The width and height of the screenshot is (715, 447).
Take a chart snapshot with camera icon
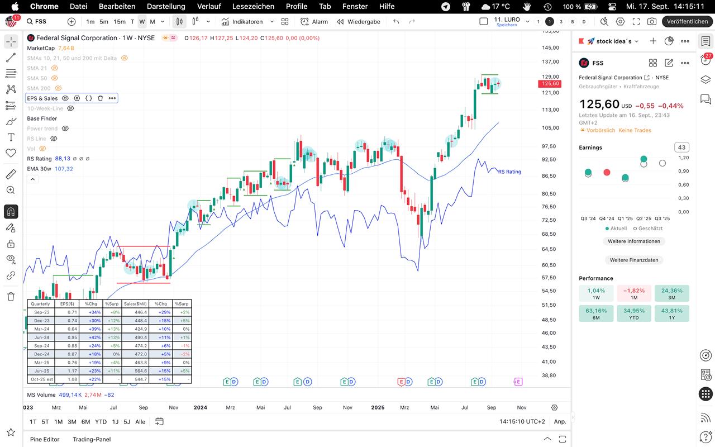pos(651,21)
